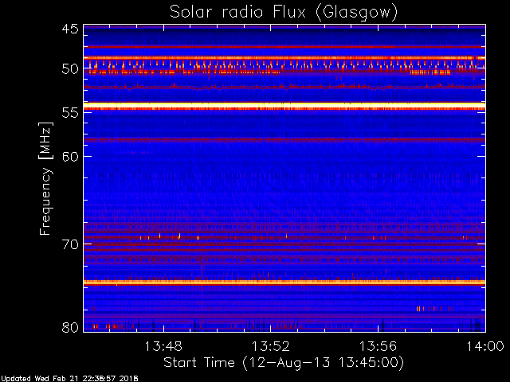The image size is (510, 382).
Task: Click the plot title 'Solar radio Flux (Glasgow)'
Action: [x=284, y=12]
